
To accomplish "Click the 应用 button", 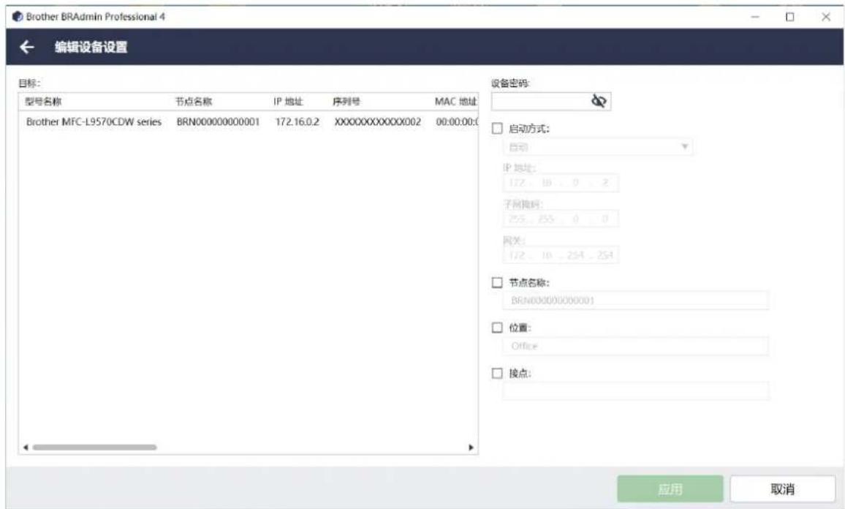I will [670, 489].
